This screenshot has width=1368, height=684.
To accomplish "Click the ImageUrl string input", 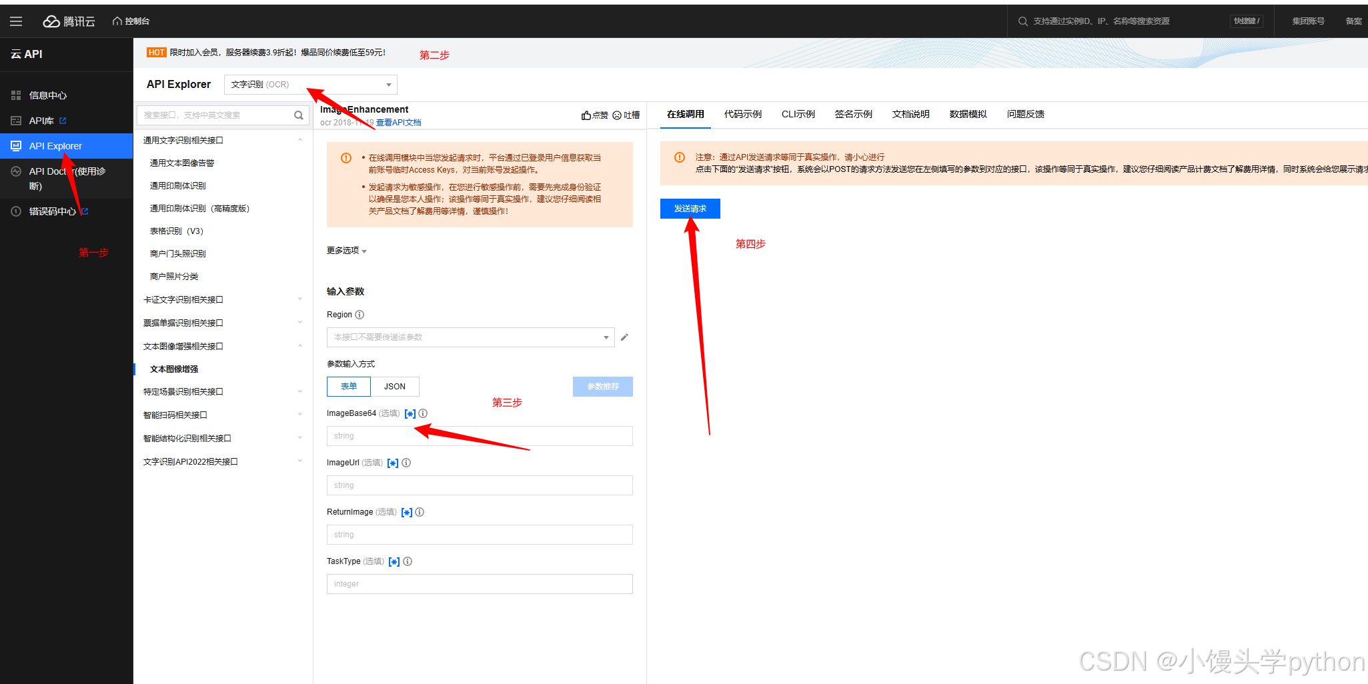I will (x=480, y=485).
